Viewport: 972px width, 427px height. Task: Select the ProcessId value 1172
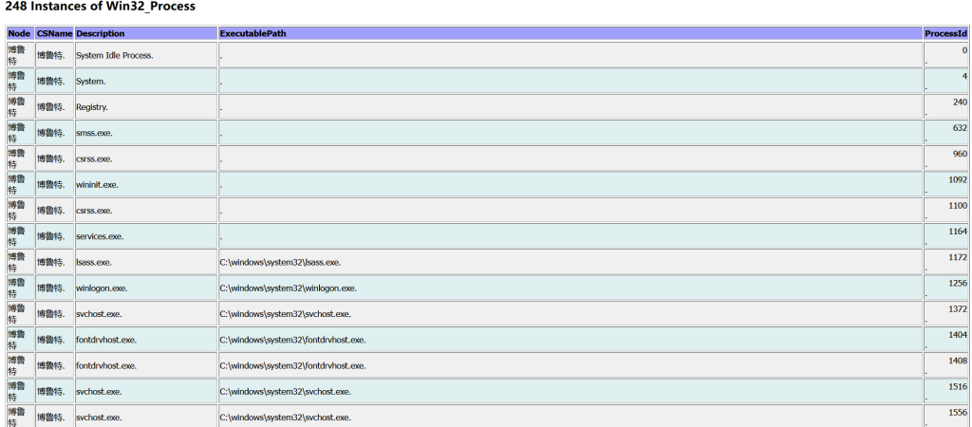tap(957, 257)
